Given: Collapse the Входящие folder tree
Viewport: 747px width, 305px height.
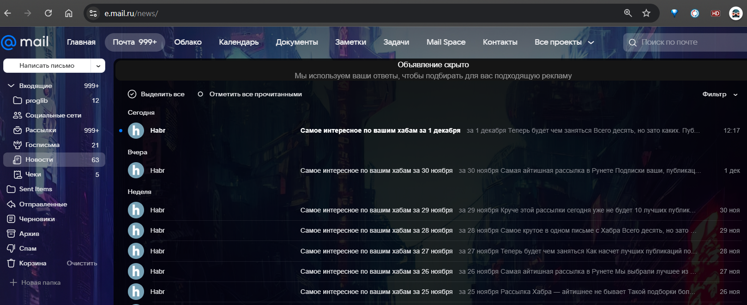Looking at the screenshot, I should [11, 86].
